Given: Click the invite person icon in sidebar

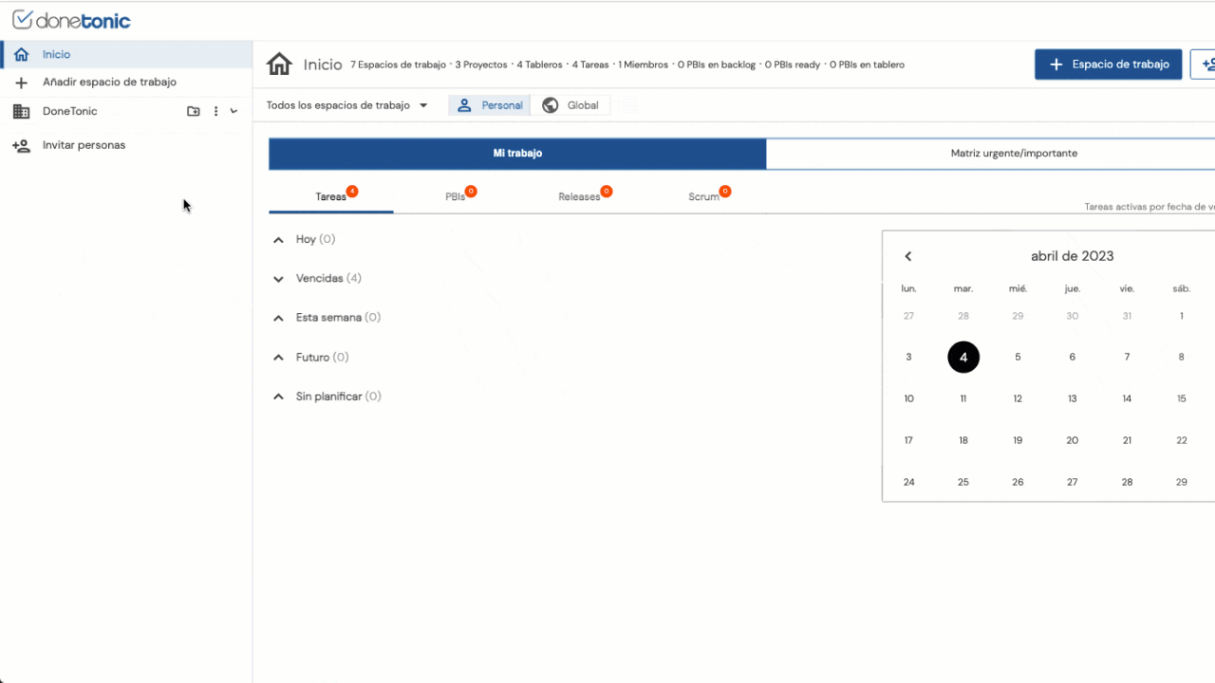Looking at the screenshot, I should [21, 145].
